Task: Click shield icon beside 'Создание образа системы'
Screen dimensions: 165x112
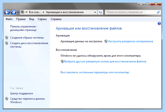Action: [7, 38]
